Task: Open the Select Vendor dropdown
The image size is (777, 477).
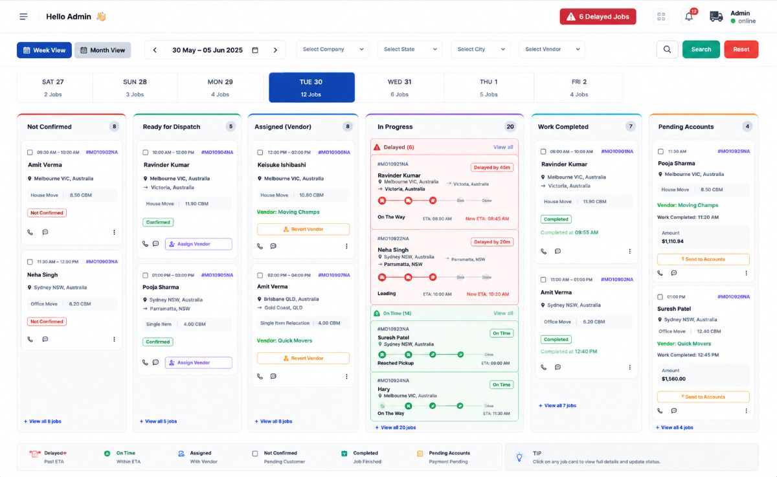Action: [552, 49]
